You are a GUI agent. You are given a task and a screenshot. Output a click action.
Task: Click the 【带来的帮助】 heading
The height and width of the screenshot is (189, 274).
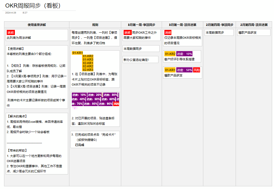click(17, 150)
